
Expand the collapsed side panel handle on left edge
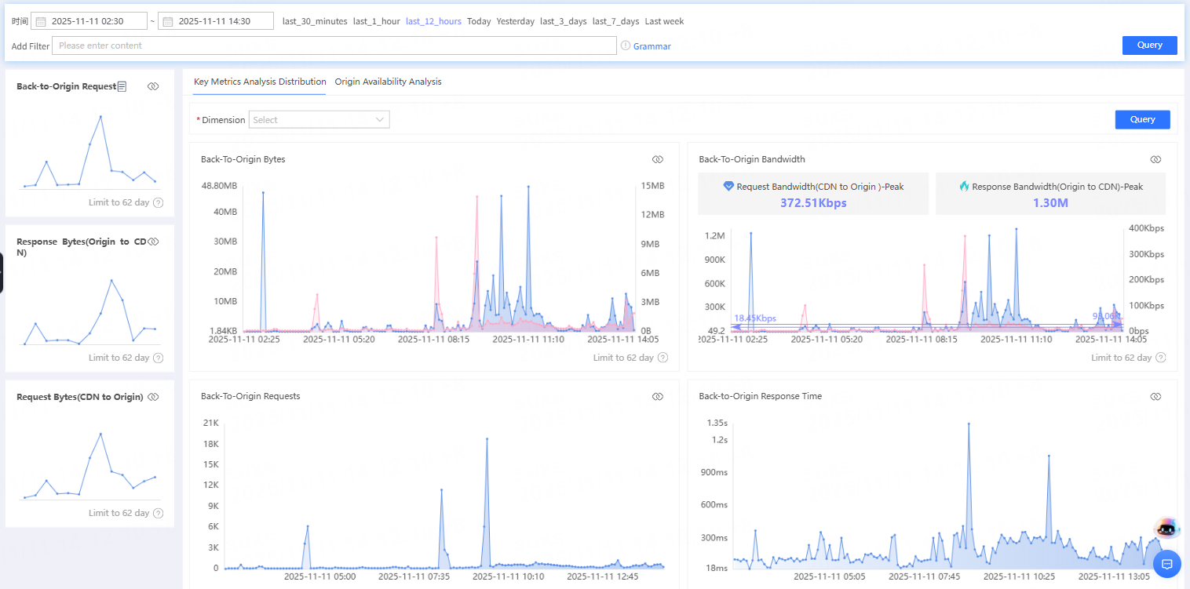[2, 272]
